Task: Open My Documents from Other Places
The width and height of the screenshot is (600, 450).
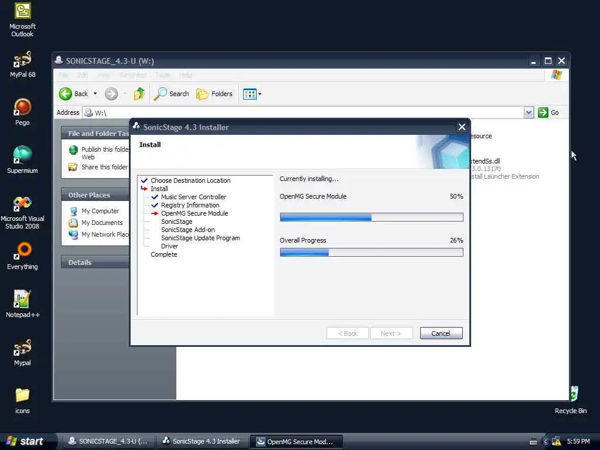Action: tap(96, 223)
